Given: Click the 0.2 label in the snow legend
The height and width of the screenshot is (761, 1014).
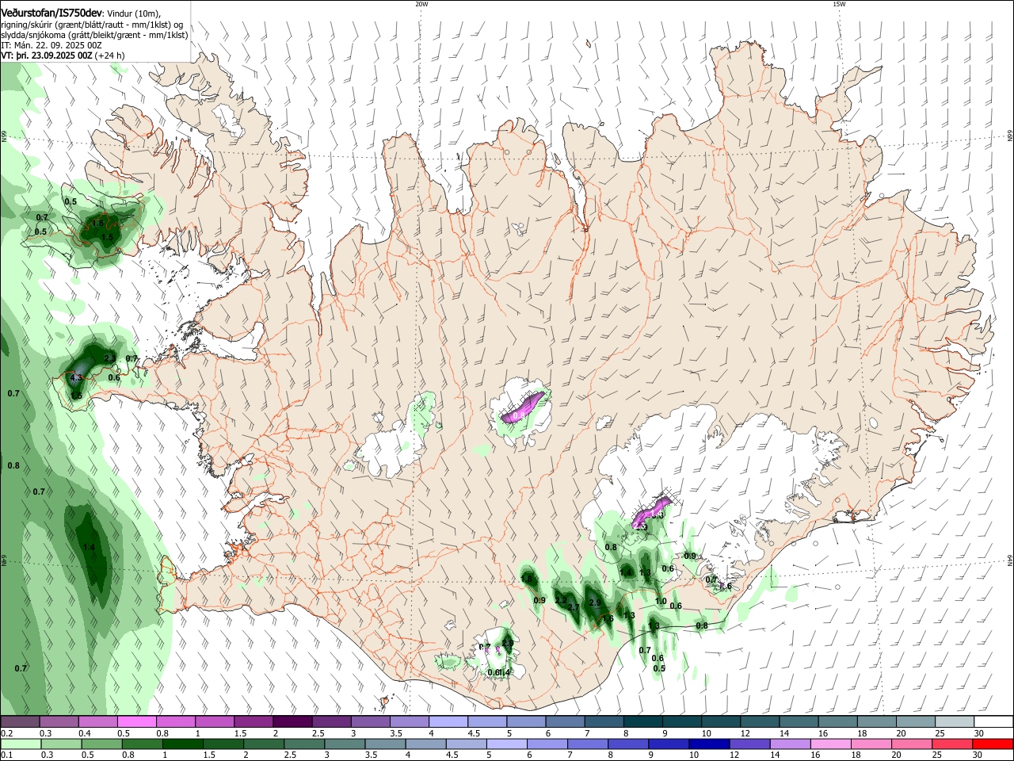Looking at the screenshot, I should 6,733.
